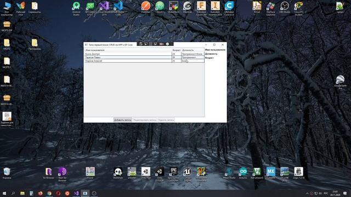This screenshot has height=197, width=351.
Task: Open OBS Studio desktop shortcut
Action: click(x=285, y=7)
